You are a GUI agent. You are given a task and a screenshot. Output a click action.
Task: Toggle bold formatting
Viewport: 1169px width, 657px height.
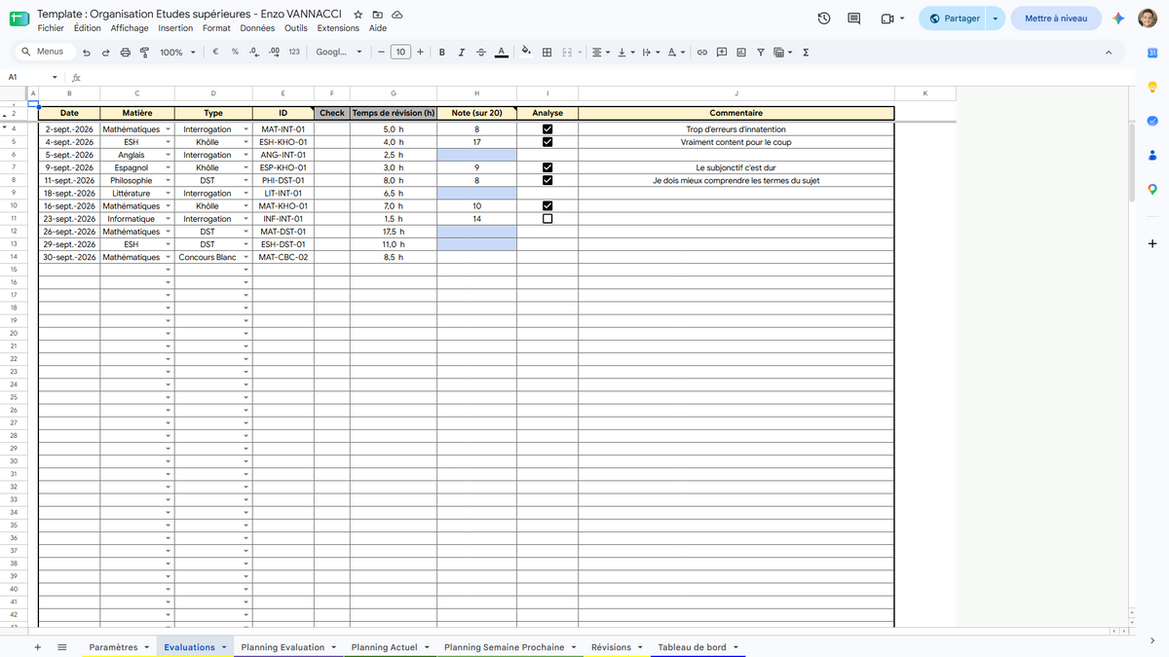[442, 53]
